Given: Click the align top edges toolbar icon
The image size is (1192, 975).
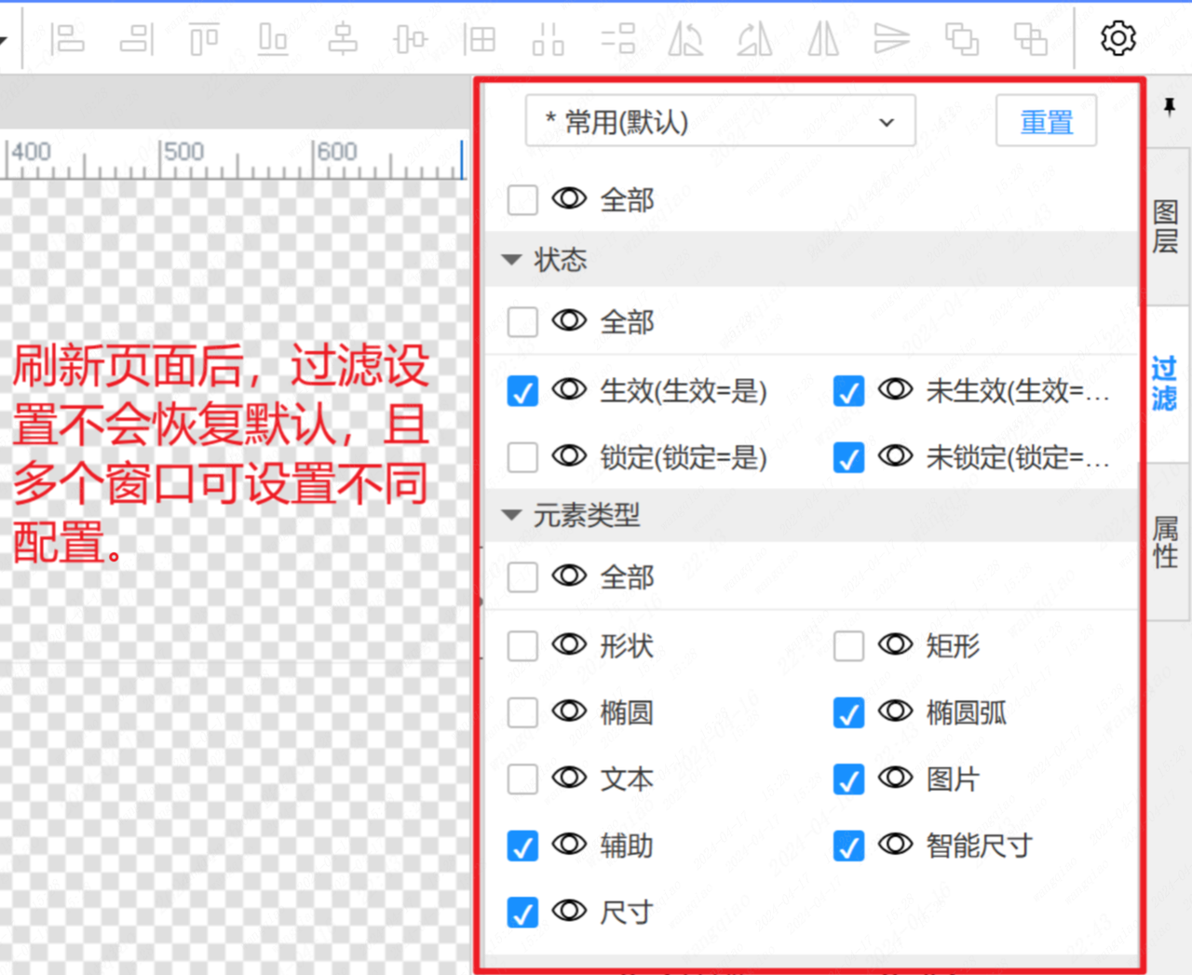Looking at the screenshot, I should point(204,39).
